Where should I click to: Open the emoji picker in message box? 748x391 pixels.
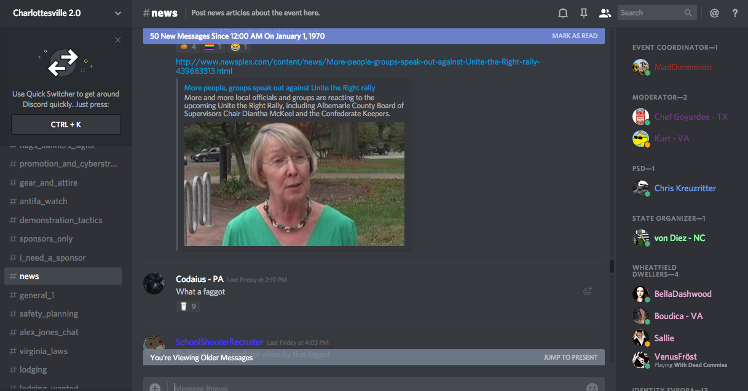592,387
